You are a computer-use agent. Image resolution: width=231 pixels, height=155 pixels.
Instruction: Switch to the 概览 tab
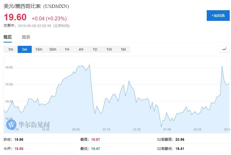[x=8, y=37]
